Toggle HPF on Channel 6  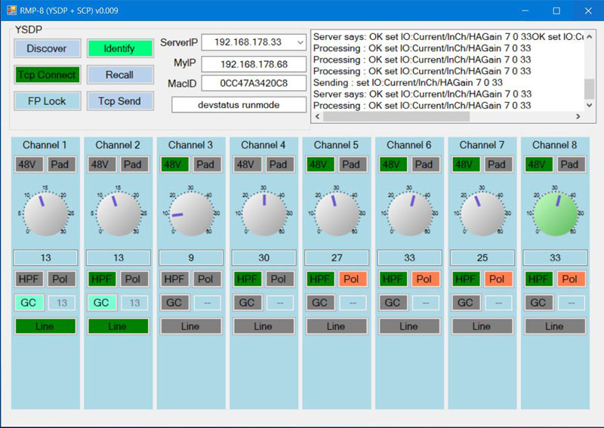click(393, 279)
